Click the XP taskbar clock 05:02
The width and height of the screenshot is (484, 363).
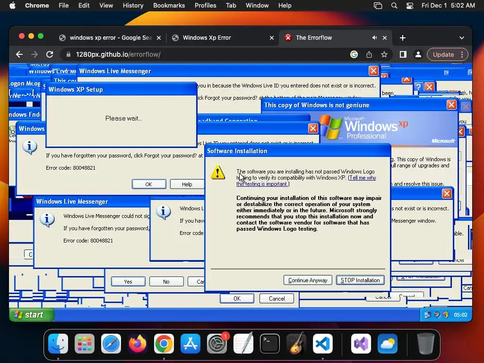coord(460,315)
